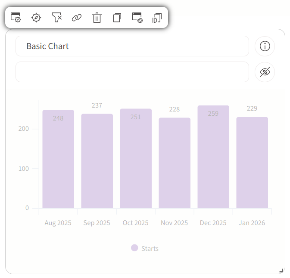This screenshot has width=290, height=278.
Task: Select the Dec 2025 bar labeled 259
Action: pos(213,157)
